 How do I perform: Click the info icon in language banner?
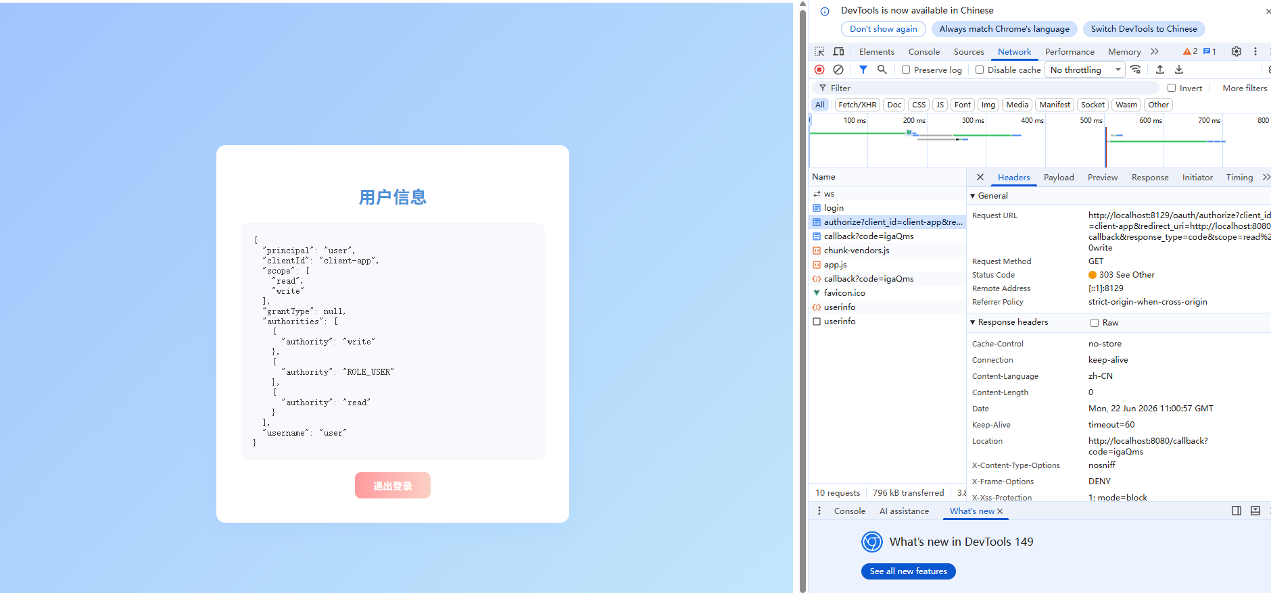(x=825, y=11)
